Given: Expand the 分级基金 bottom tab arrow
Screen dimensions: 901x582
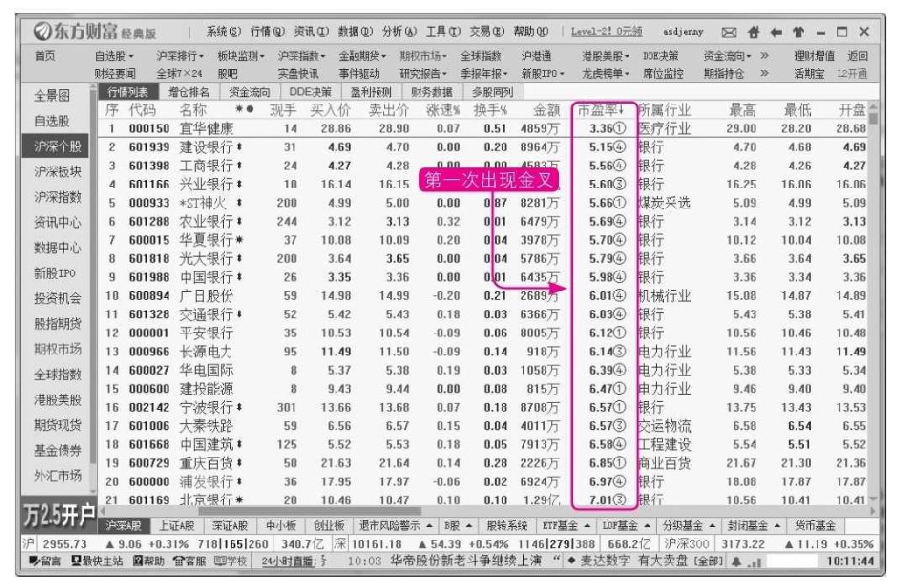Looking at the screenshot, I should coord(712,525).
